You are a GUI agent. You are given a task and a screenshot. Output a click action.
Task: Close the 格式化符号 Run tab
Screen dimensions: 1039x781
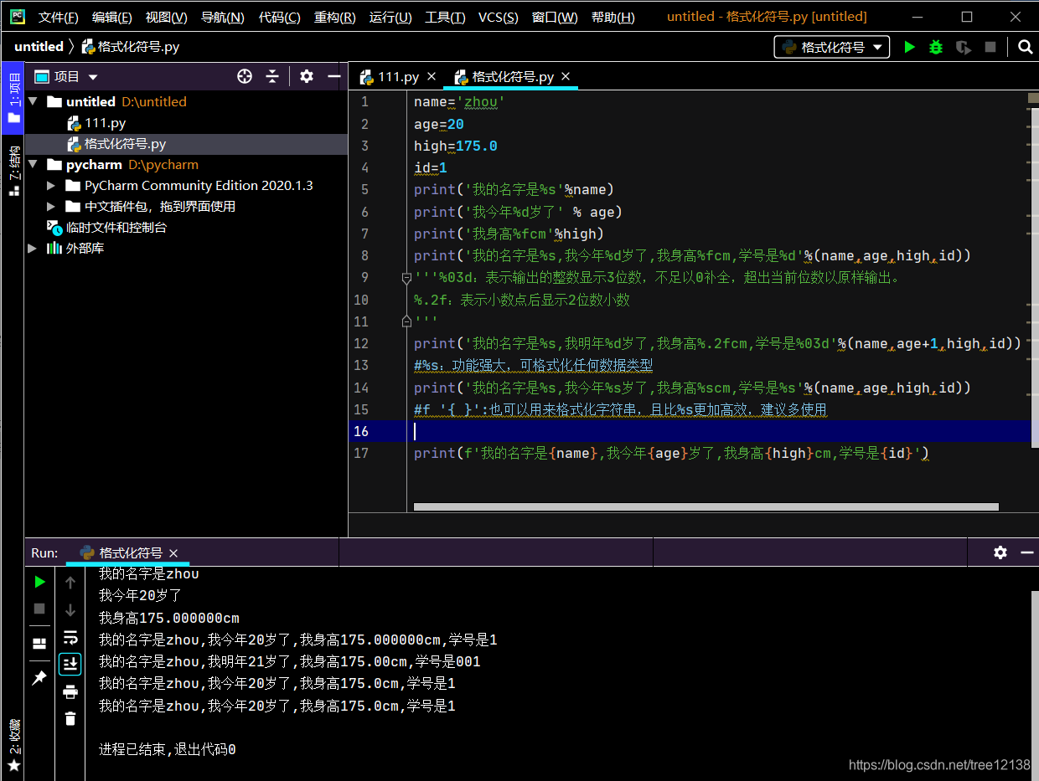pos(173,553)
